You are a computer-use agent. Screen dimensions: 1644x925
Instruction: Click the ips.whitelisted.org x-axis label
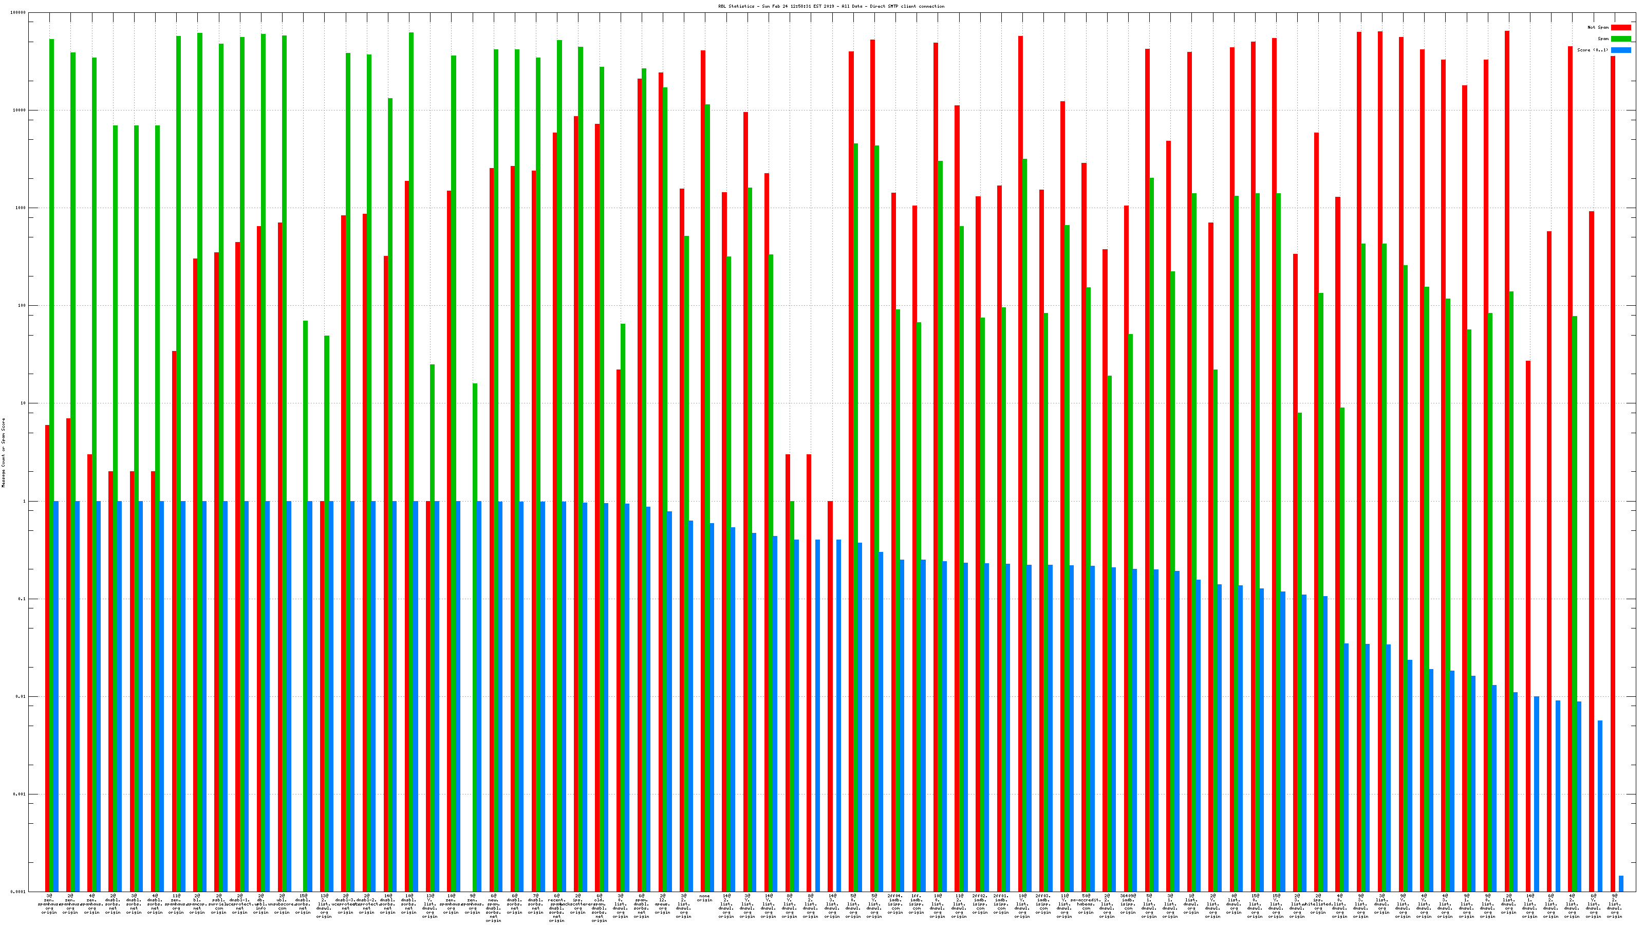click(1318, 904)
